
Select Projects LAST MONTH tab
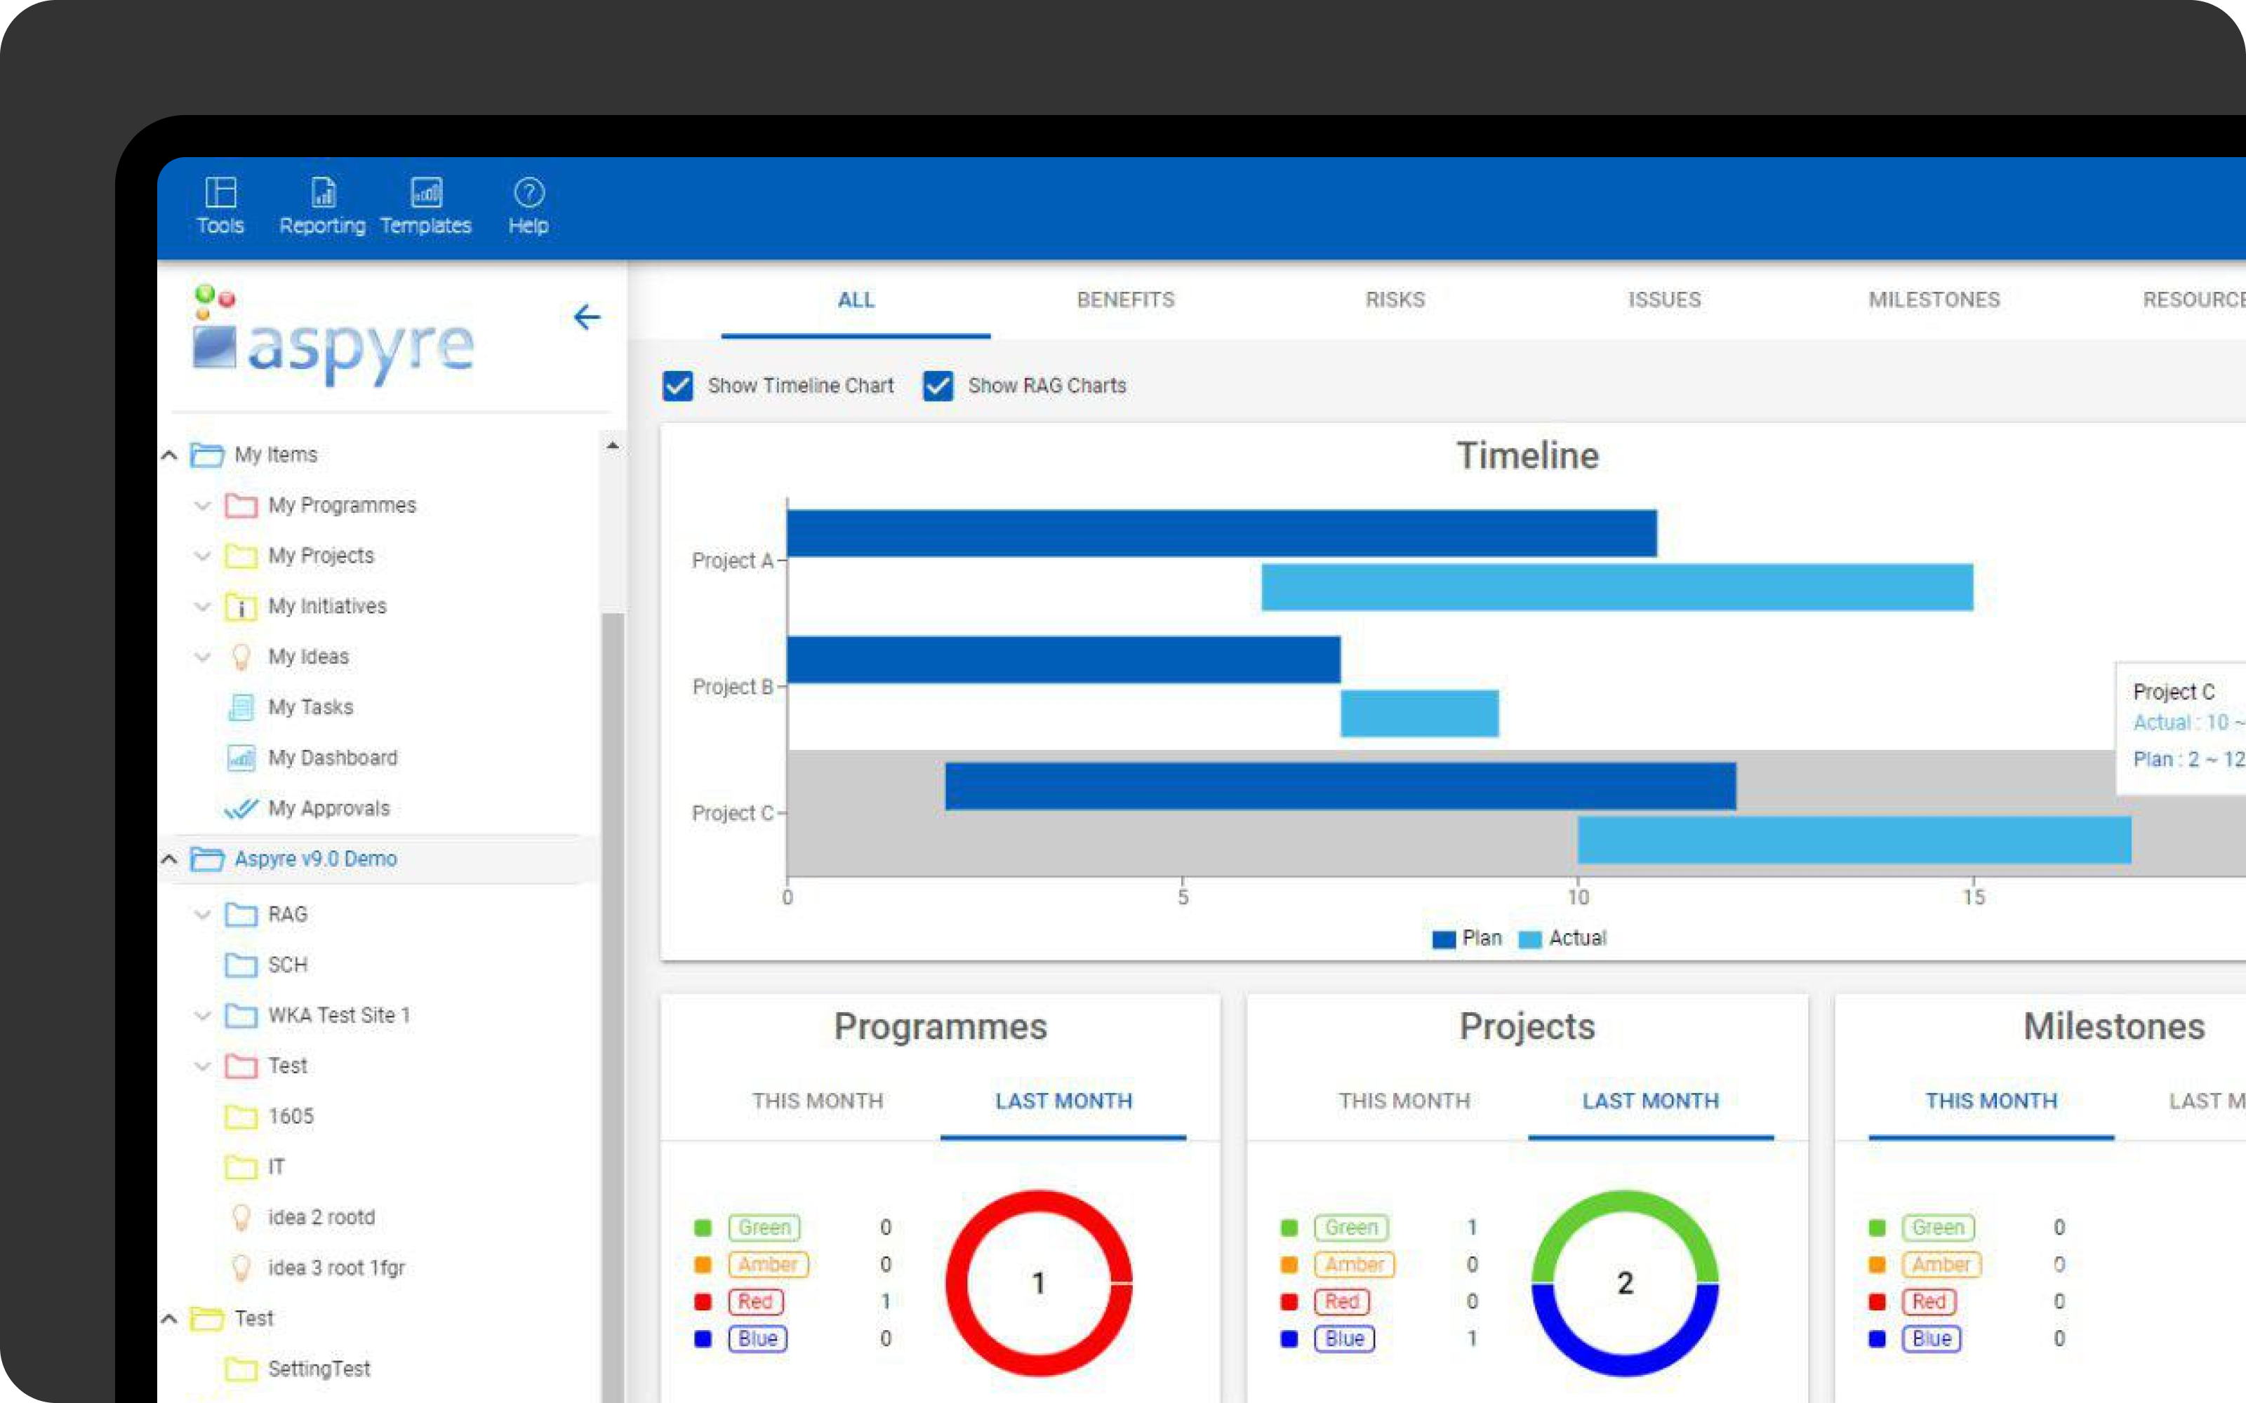1650,1101
